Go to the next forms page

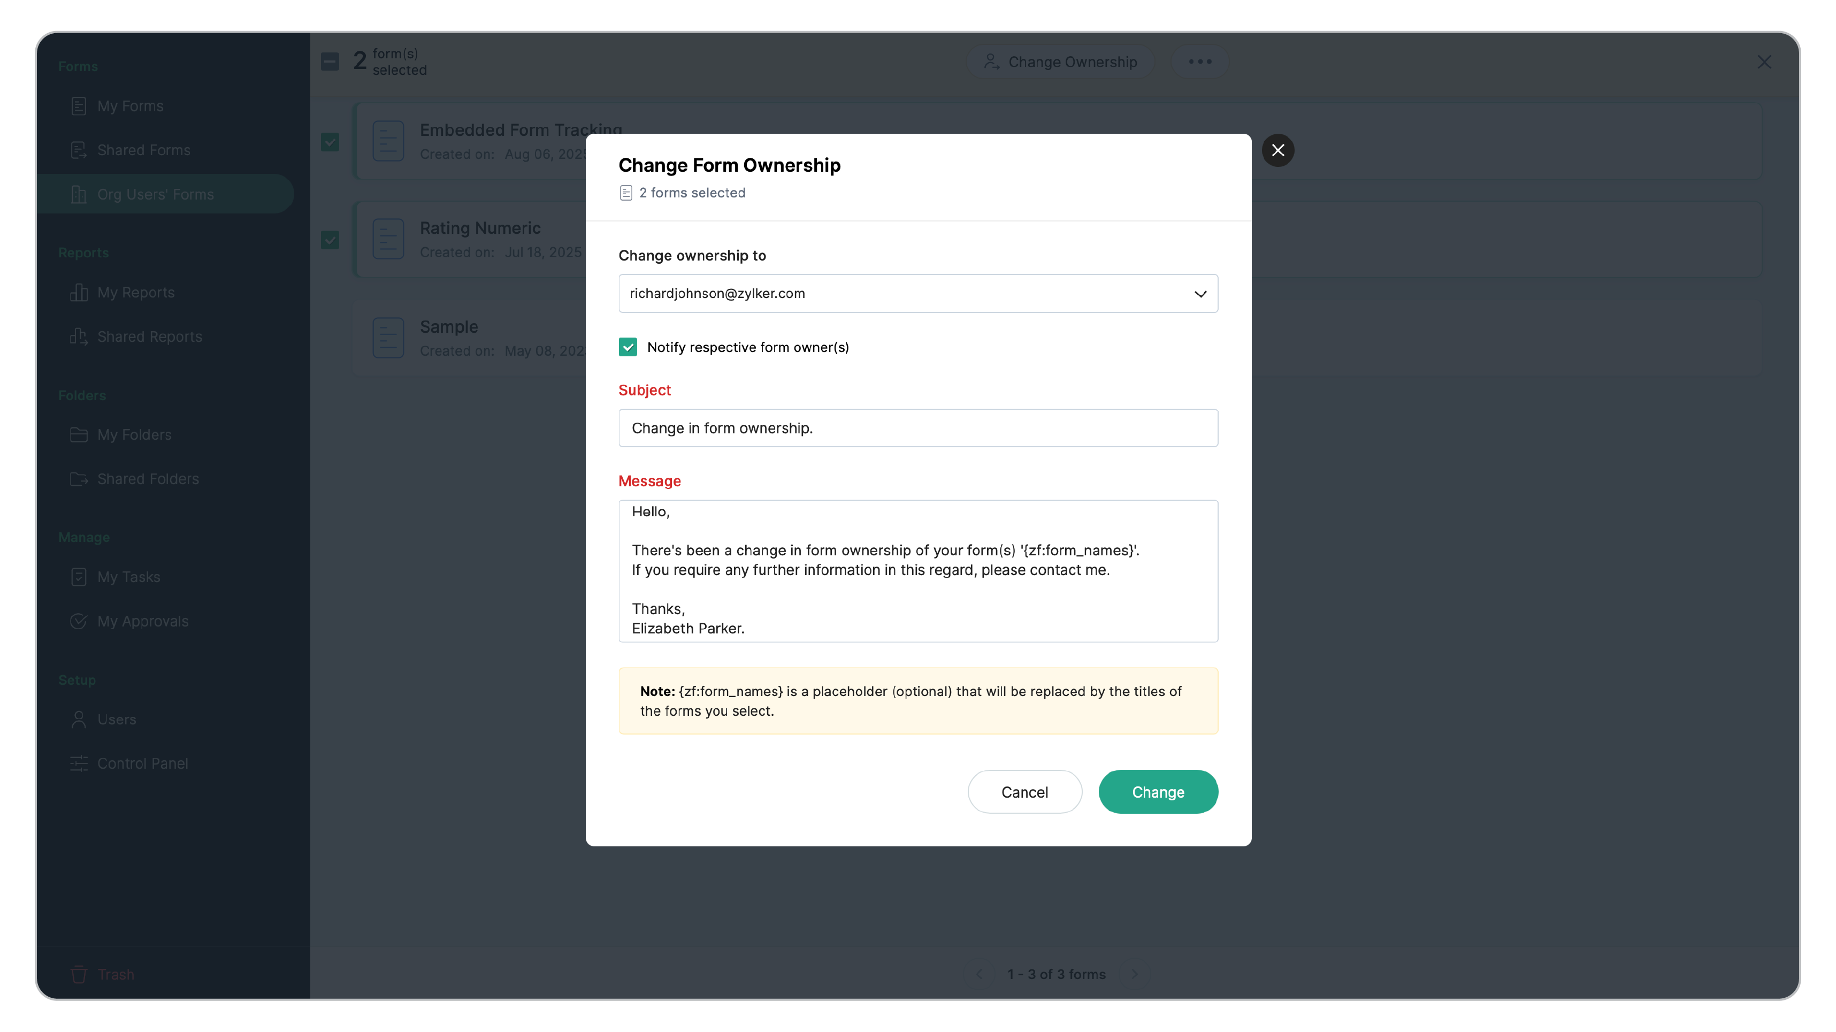coord(1134,974)
